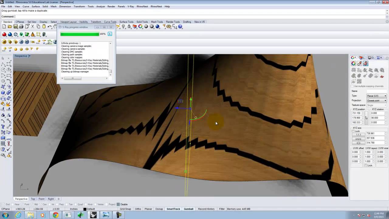
Task: Click the black Default layer color swatch
Action: [85, 209]
